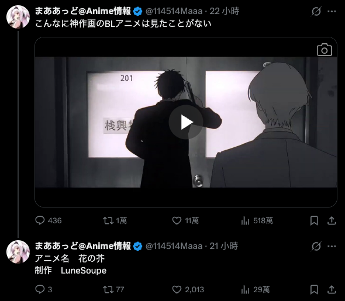Open replies on the first tweet (436)
This screenshot has height=301, width=345.
tap(49, 220)
